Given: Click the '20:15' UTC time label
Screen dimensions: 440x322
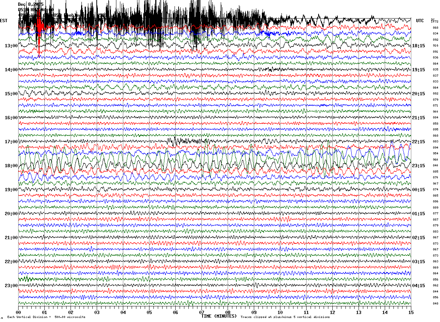Looking at the screenshot, I should point(418,94).
